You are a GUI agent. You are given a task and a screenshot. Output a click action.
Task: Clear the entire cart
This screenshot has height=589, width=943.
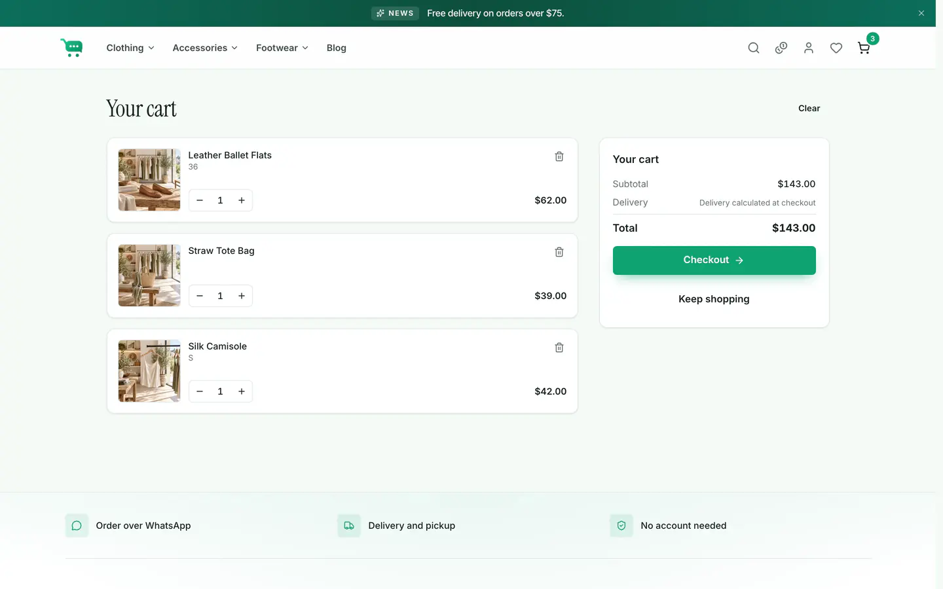click(809, 109)
